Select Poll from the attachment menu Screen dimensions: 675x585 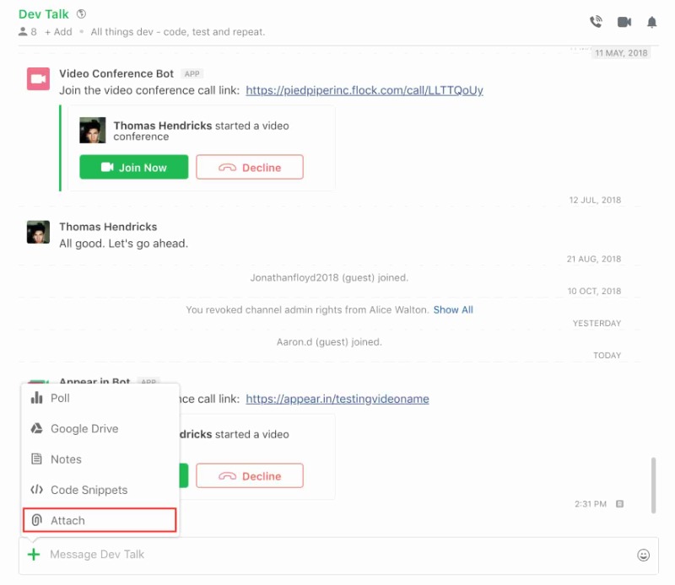pyautogui.click(x=60, y=398)
